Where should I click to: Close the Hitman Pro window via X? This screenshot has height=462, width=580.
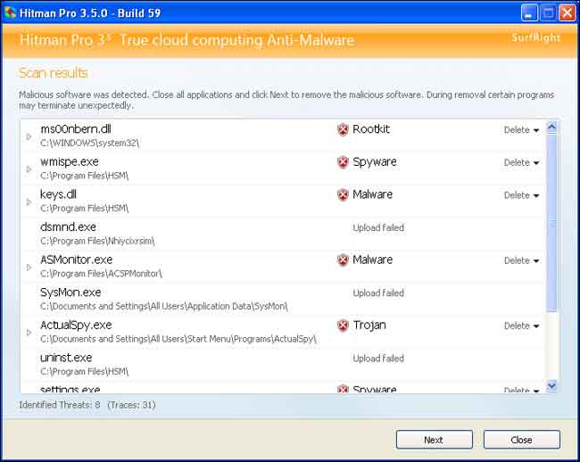(x=567, y=13)
